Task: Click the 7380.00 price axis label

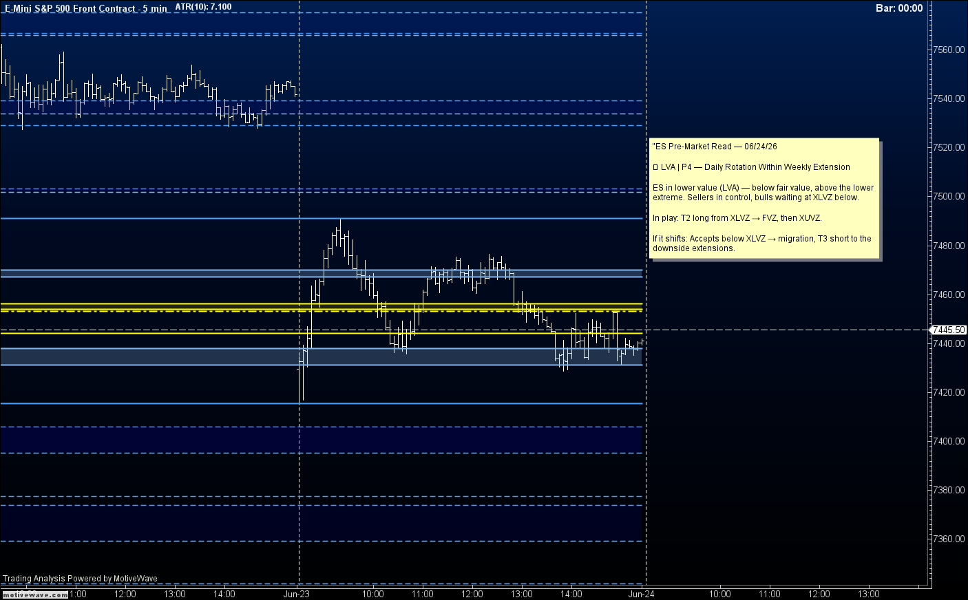Action: coord(949,490)
